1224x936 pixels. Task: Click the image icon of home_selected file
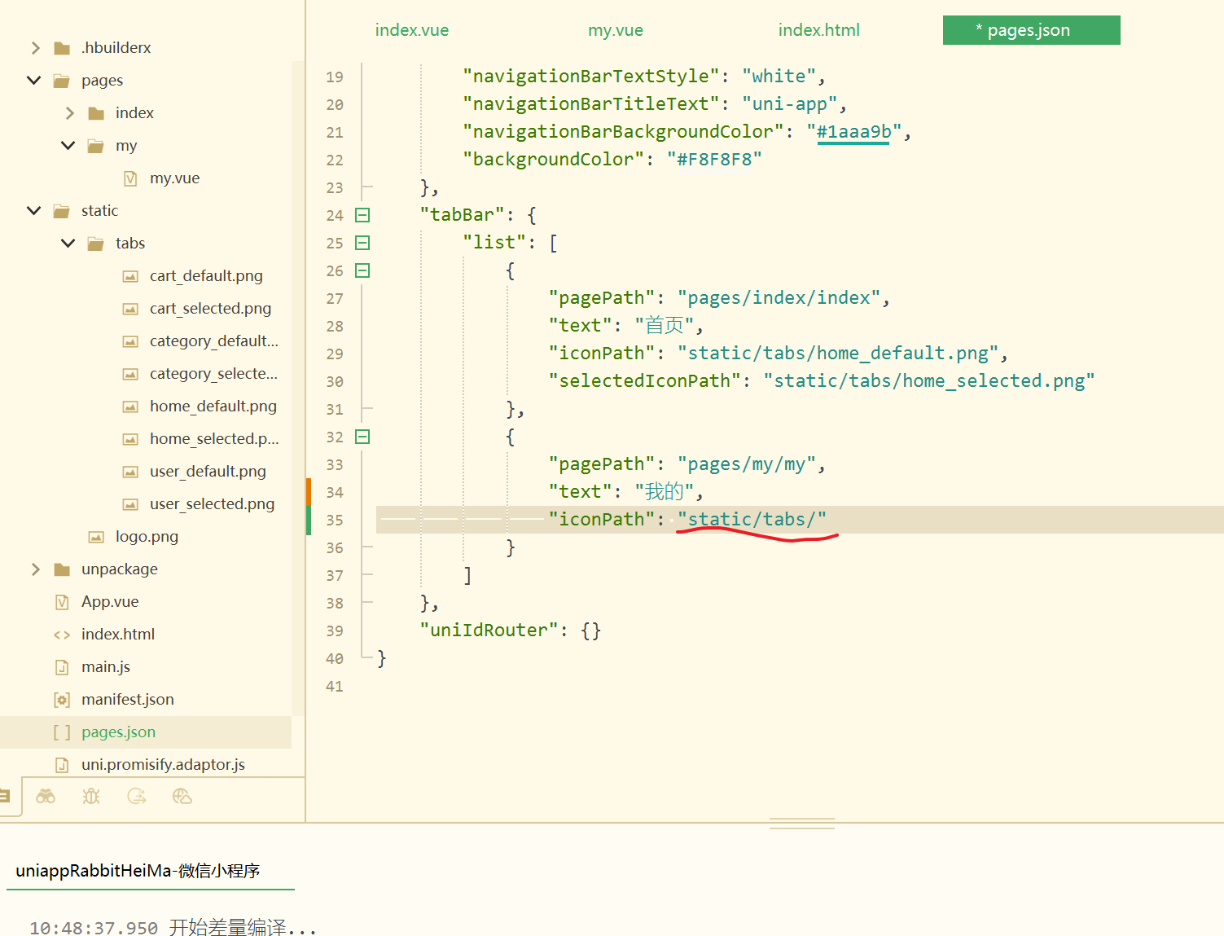click(130, 439)
